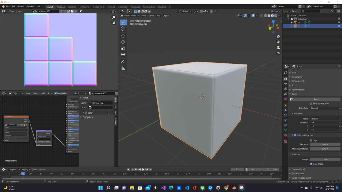Open the Render menu

(21, 6)
